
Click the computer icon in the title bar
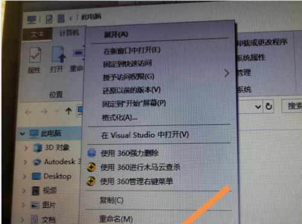click(x=32, y=20)
